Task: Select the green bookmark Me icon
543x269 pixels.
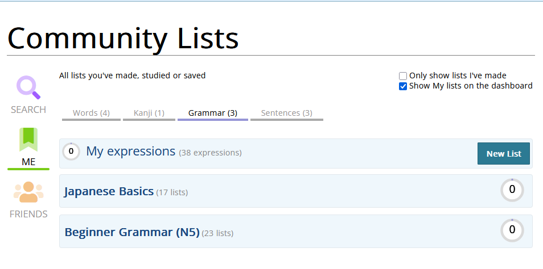Action: pyautogui.click(x=28, y=140)
